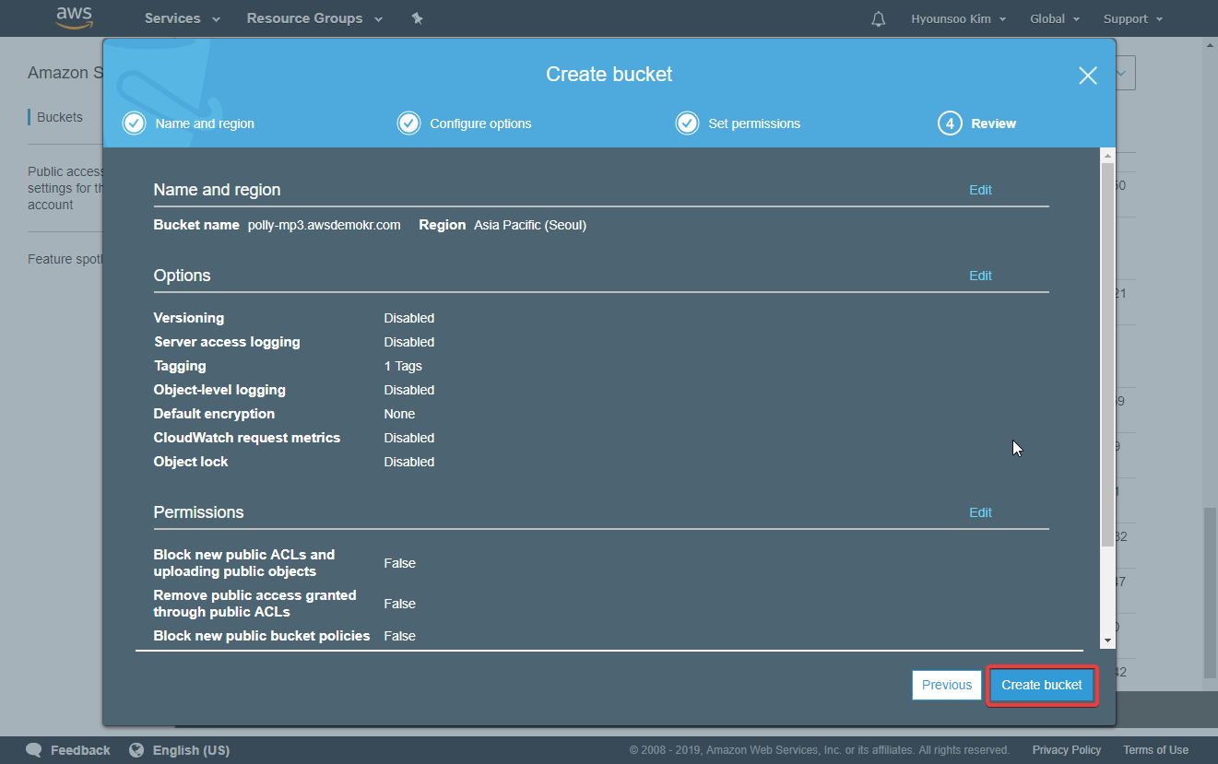The height and width of the screenshot is (764, 1218).
Task: Click the CloudWatch request metrics label
Action: 247,438
